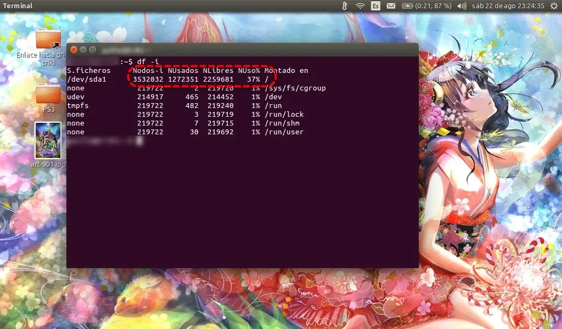
Task: Open the clock calendar showing sáb 22 de ago
Action: (x=508, y=6)
